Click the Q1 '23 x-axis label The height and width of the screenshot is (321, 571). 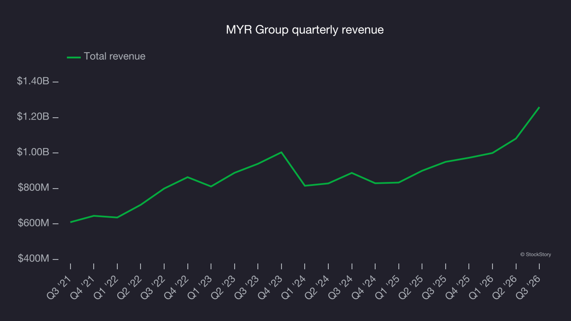click(x=199, y=287)
